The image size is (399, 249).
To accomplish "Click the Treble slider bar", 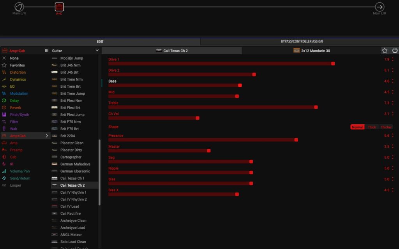I will [212, 107].
